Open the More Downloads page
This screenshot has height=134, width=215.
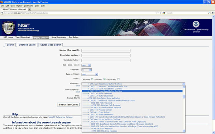59,37
